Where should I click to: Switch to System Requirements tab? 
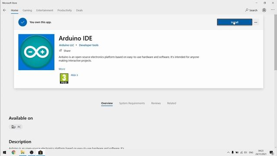point(132,103)
